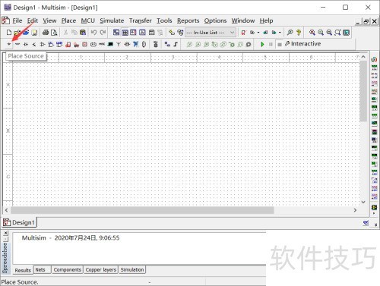Click the Place RF antenna icon
The height and width of the screenshot is (286, 380).
click(x=119, y=44)
